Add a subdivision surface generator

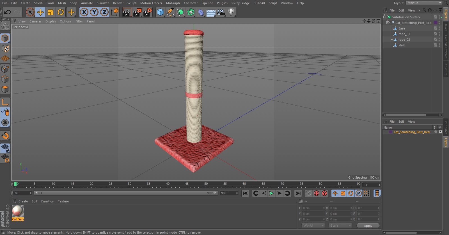[181, 12]
